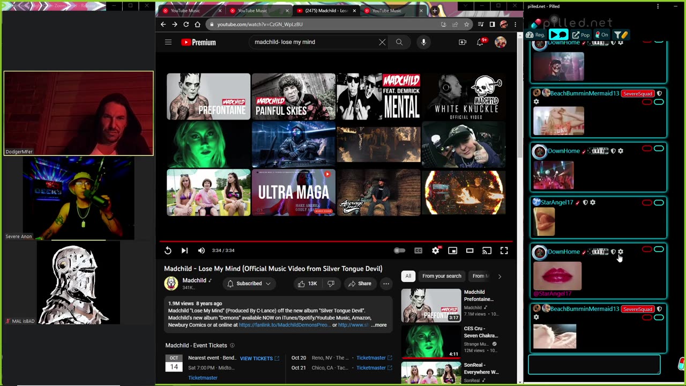Image resolution: width=686 pixels, height=386 pixels.
Task: Bookmark this page with the star icon
Action: click(467, 24)
